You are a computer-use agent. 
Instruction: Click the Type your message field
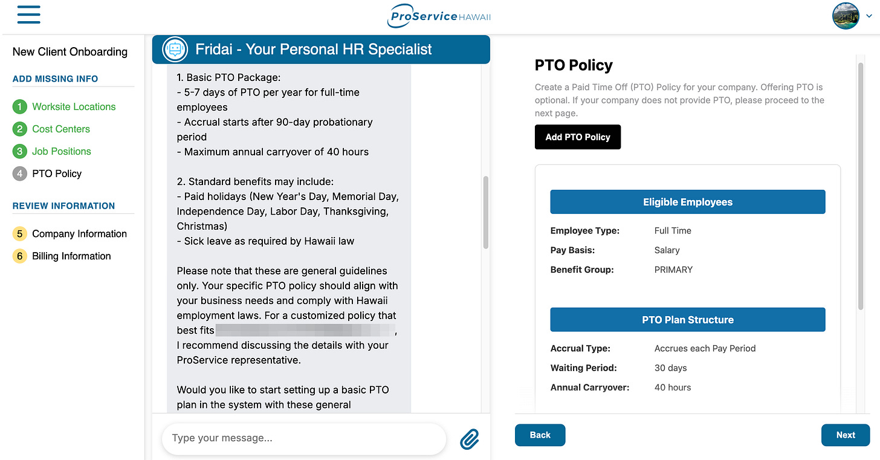(304, 439)
